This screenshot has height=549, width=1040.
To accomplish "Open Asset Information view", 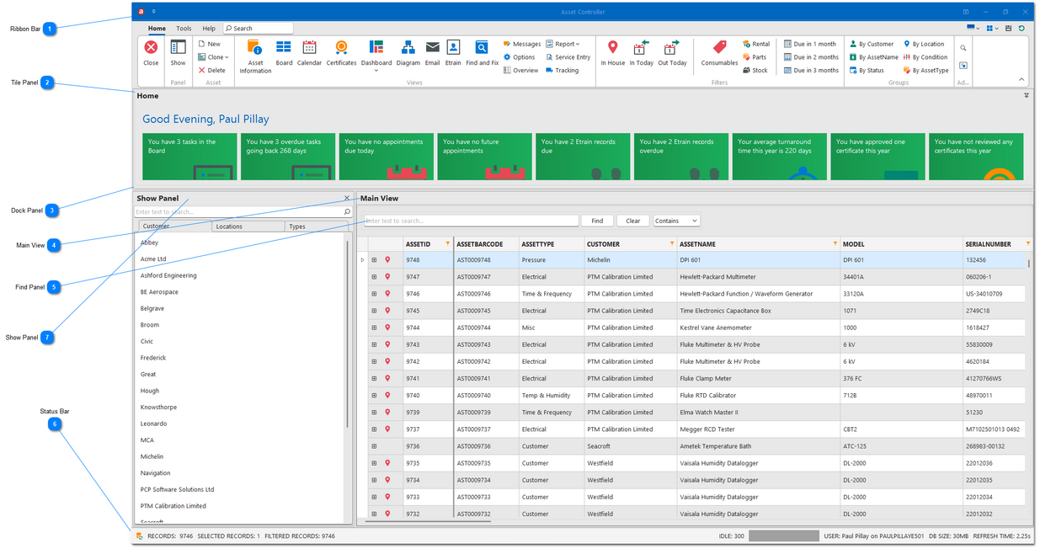I will pos(255,56).
